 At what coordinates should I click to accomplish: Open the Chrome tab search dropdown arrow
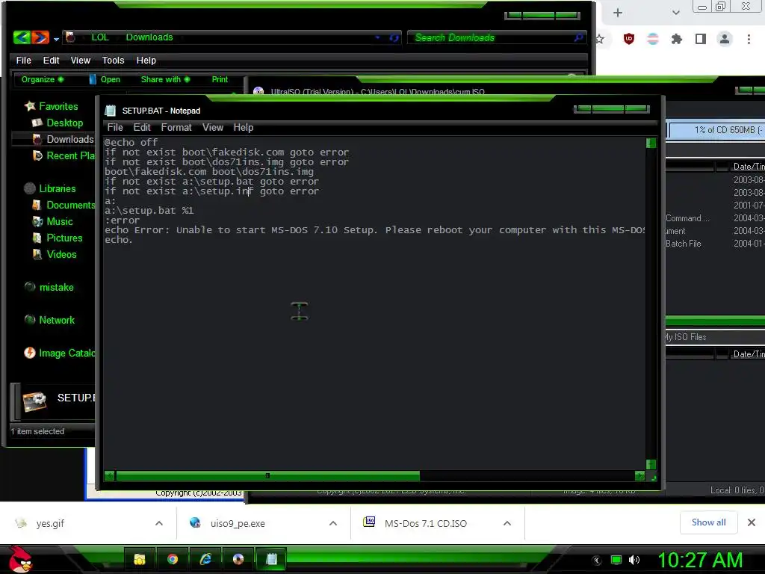tap(675, 13)
